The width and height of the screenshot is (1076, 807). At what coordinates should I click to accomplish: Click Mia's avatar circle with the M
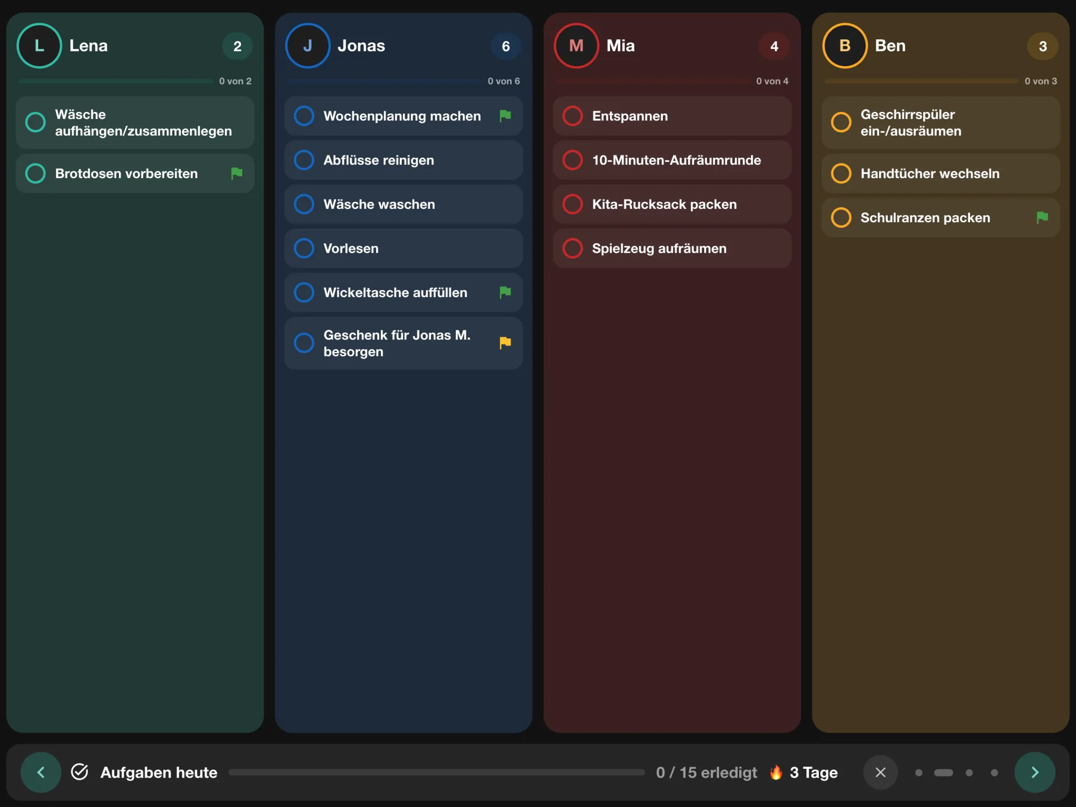coord(576,46)
